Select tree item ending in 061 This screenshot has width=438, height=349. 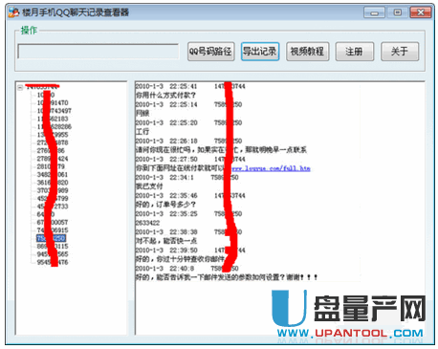(x=53, y=175)
